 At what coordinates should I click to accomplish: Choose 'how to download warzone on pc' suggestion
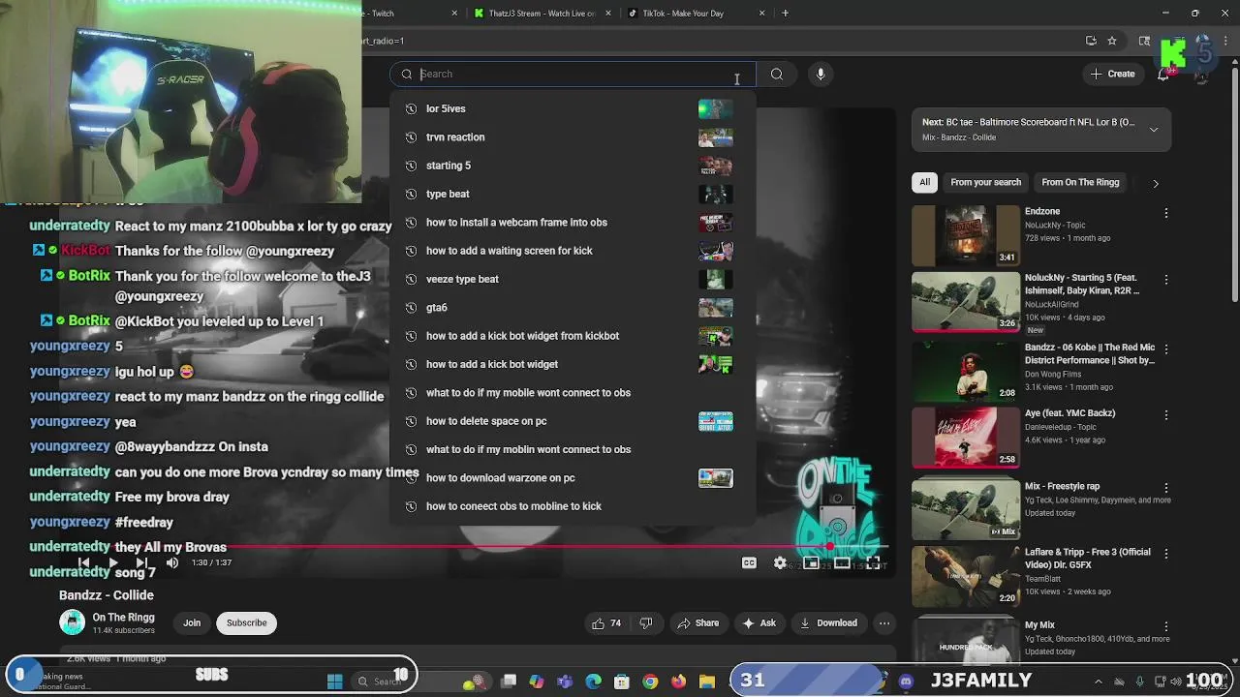tap(573, 478)
